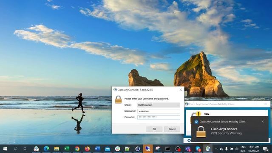The image size is (272, 153).
Task: Launch Microsoft Edge from the taskbar
Action: point(46,149)
